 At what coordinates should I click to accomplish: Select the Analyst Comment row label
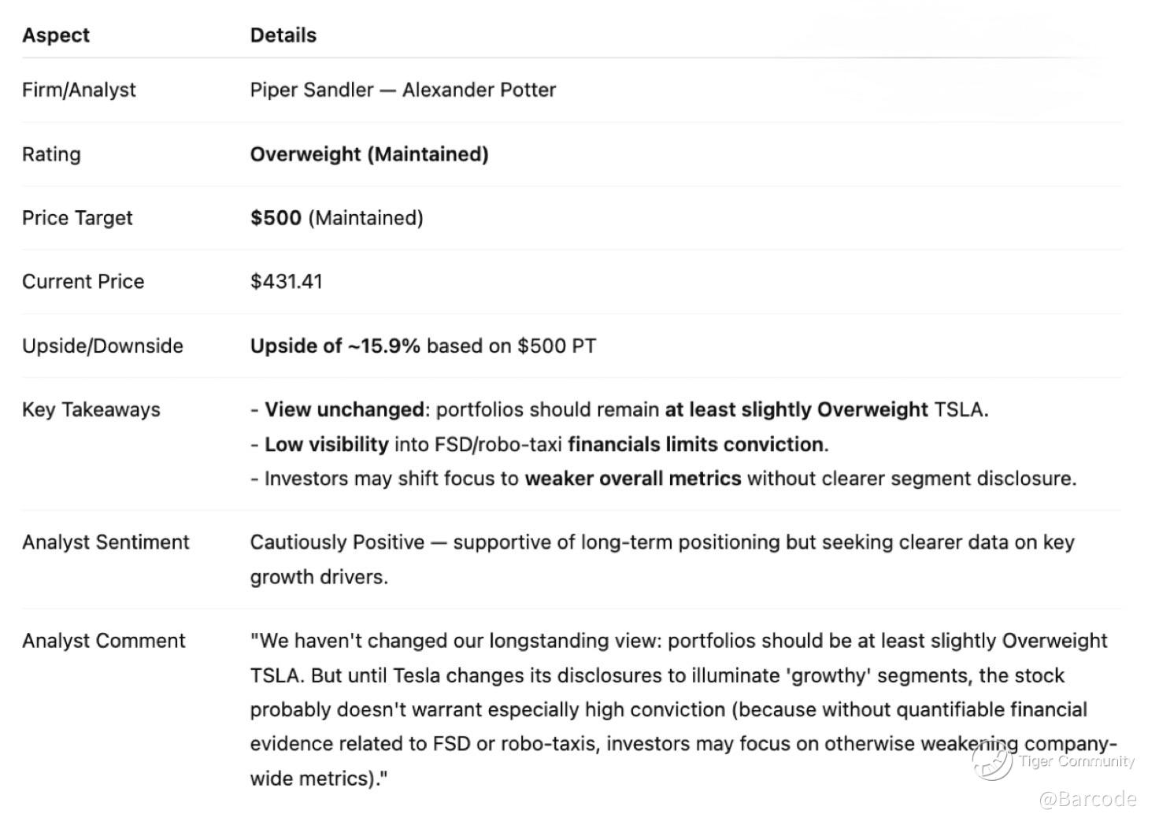103,641
